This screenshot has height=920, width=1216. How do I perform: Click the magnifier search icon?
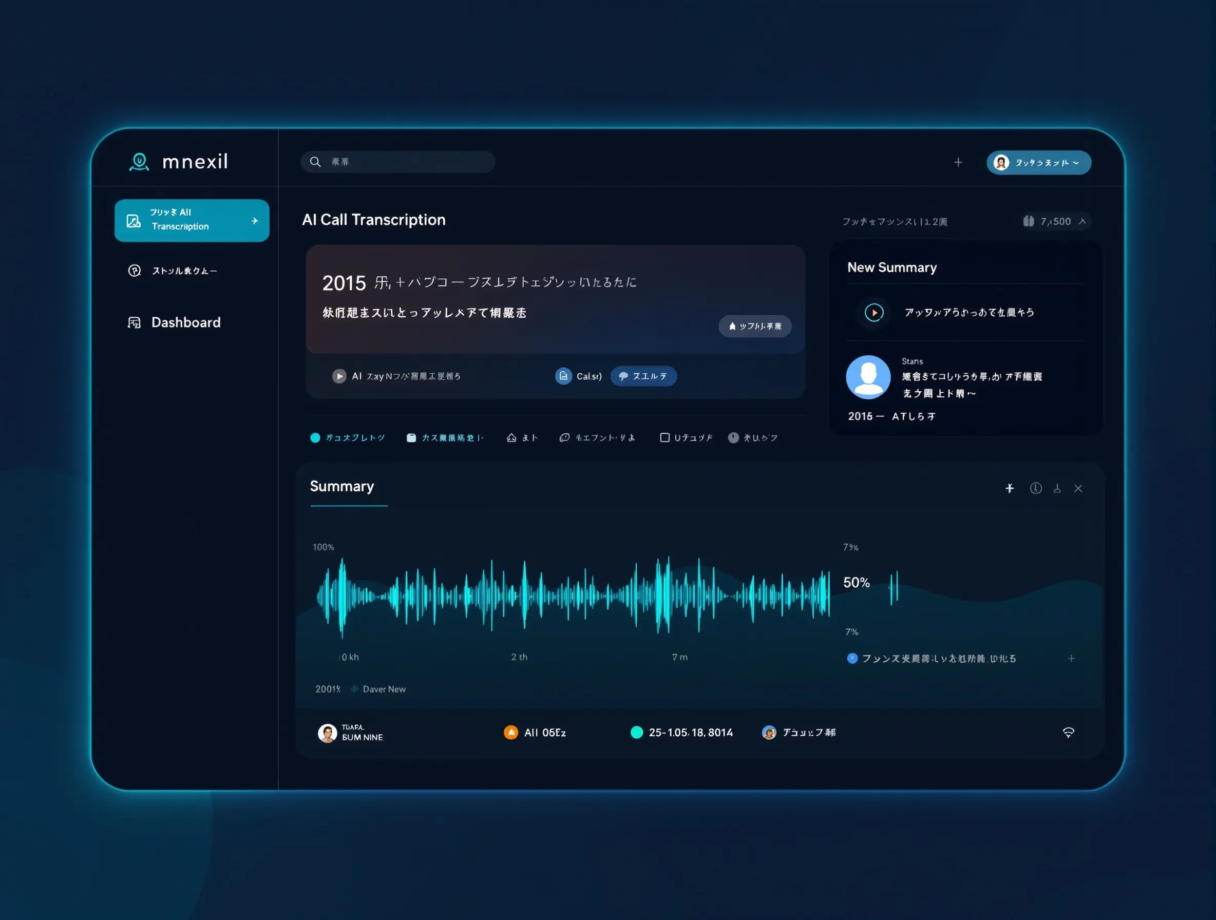315,162
